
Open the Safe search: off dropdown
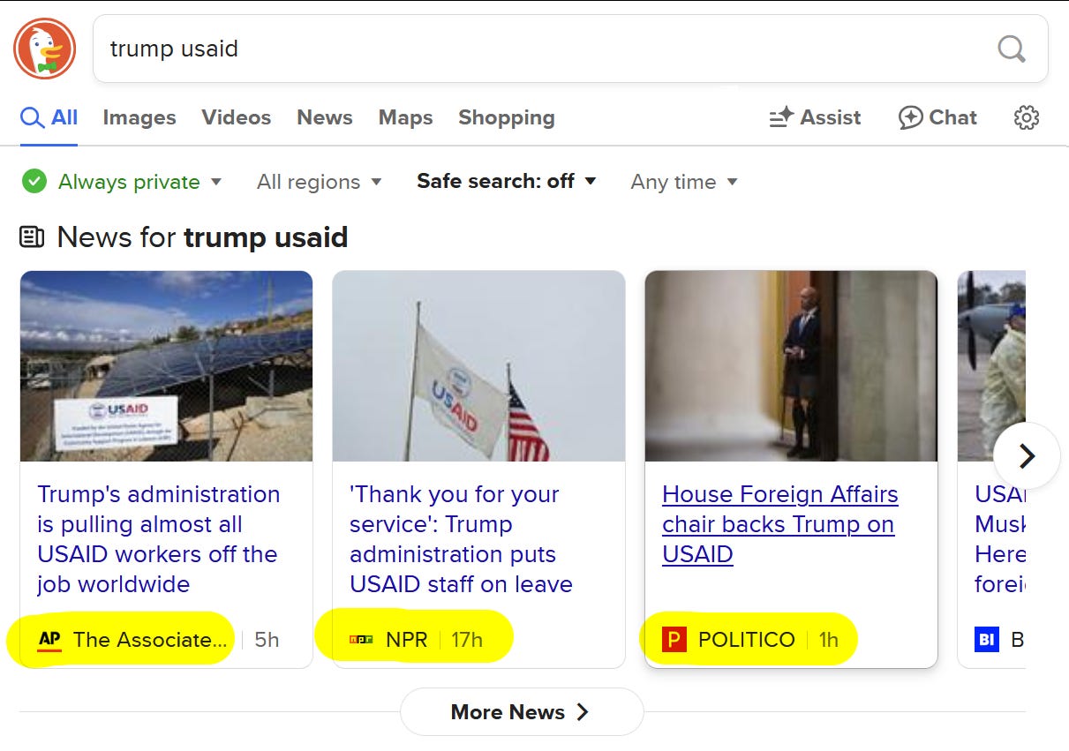click(x=507, y=182)
